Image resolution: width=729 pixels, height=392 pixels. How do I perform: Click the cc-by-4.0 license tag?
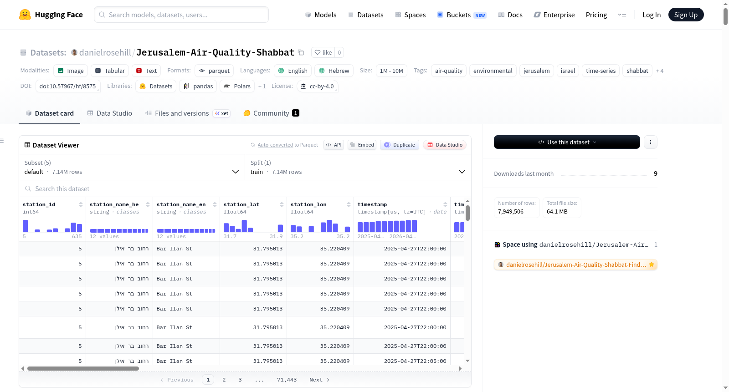click(318, 86)
